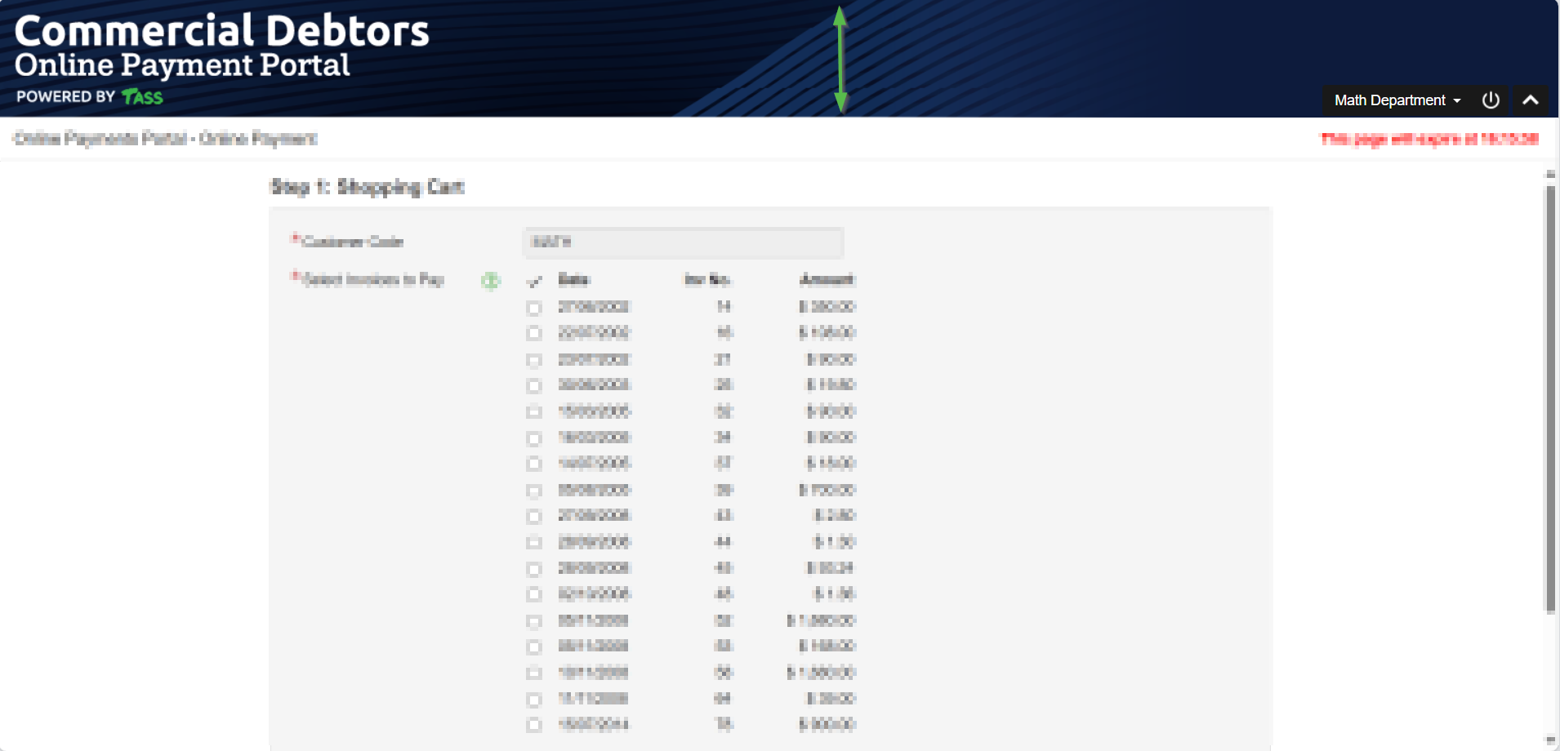Click the scrollbar up arrow
Screen dimensions: 1560x751
[x=1550, y=174]
